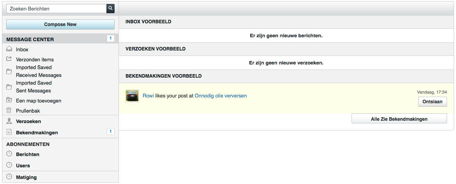Open Imported Saved Received Messages folder
456x184 pixels.
click(x=39, y=71)
